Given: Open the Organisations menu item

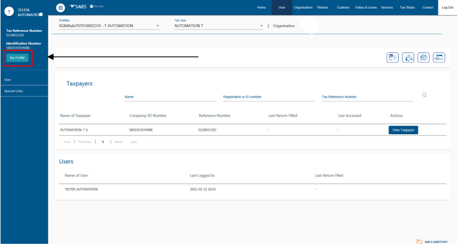Looking at the screenshot, I should tap(304, 7).
